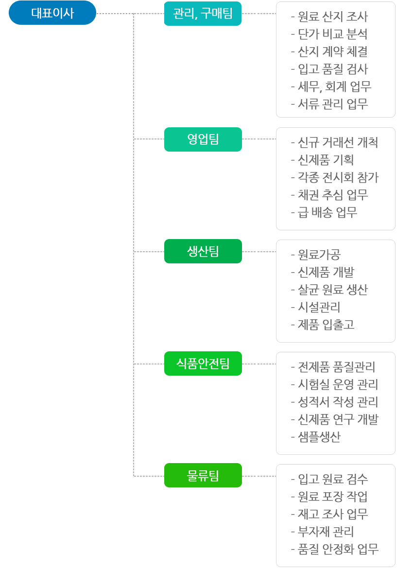Click the 대표이사 root node
Viewport: 413px width, 570px height.
(52, 13)
